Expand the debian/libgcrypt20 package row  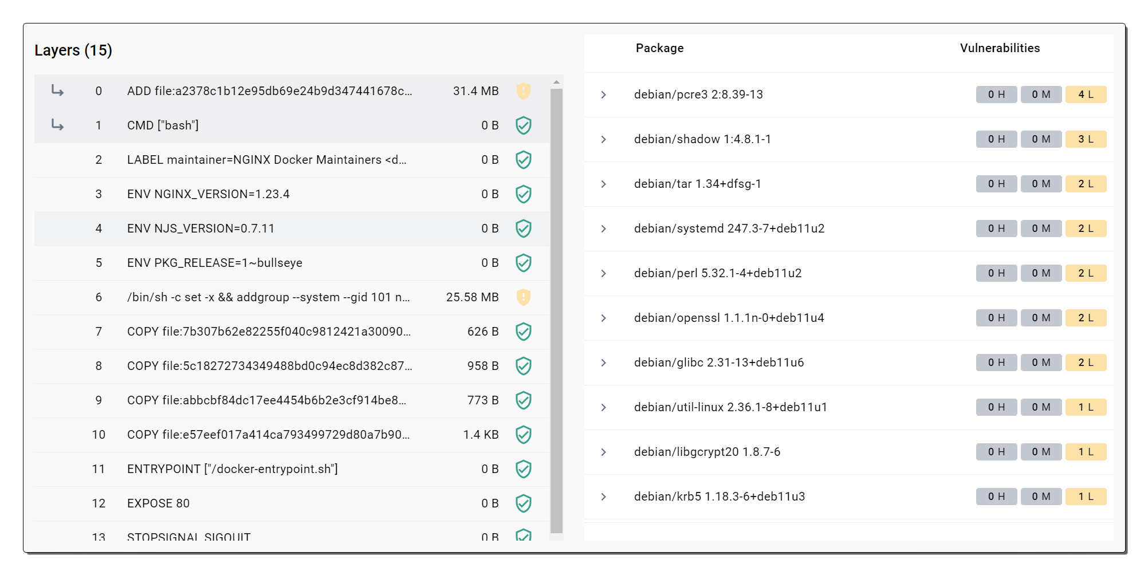coord(603,452)
